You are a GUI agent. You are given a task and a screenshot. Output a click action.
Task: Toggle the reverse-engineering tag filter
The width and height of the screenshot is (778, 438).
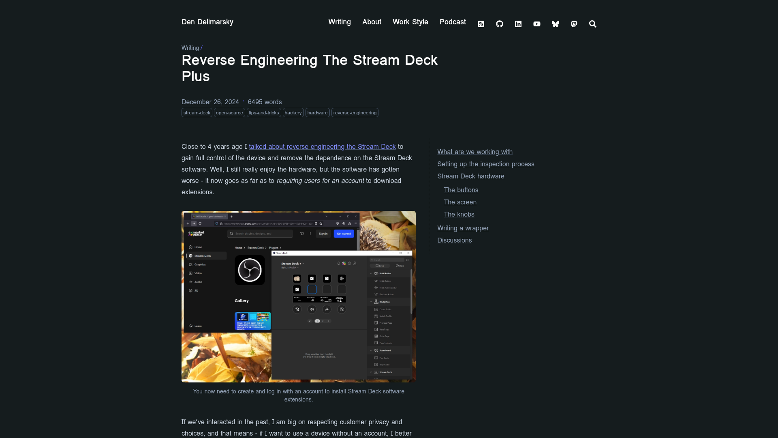click(x=355, y=113)
